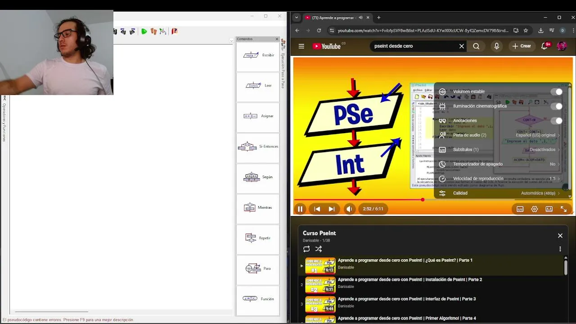The image size is (576, 324).
Task: Toggle the Volumen estable switch
Action: (557, 92)
